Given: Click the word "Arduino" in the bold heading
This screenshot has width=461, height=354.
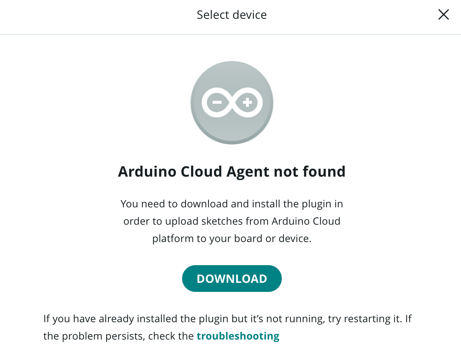Looking at the screenshot, I should click(147, 172).
